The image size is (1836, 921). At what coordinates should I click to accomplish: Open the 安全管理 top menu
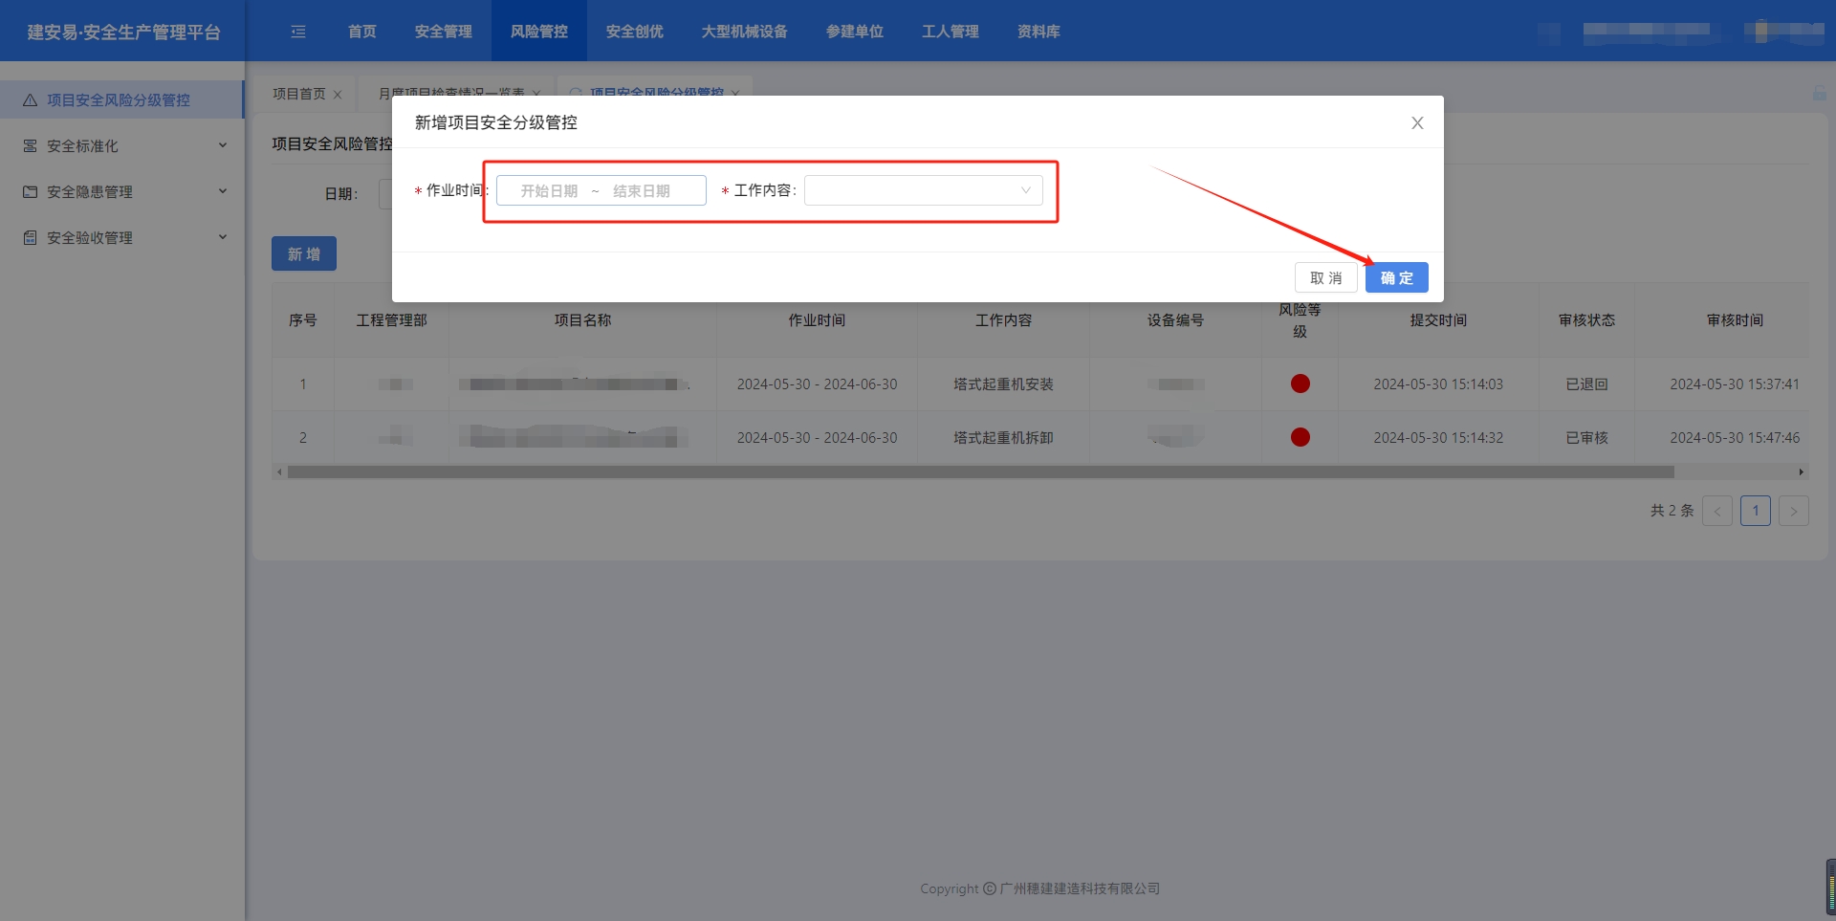[443, 32]
